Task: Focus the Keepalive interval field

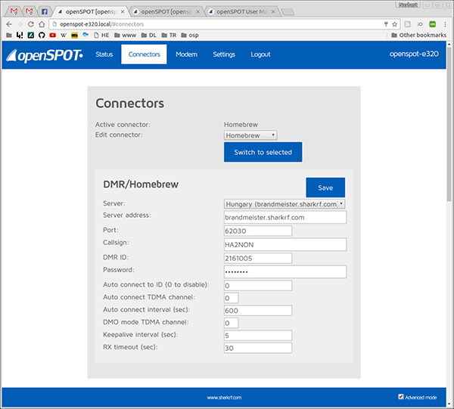Action: point(257,335)
